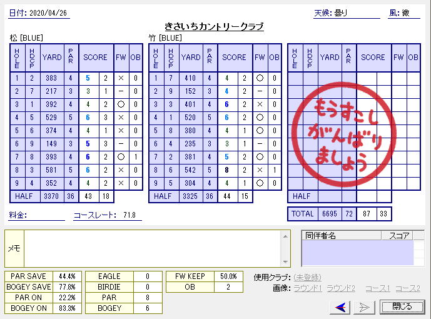The image size is (431, 319).
Task: Click the grayed next round arrow
Action: point(363,306)
